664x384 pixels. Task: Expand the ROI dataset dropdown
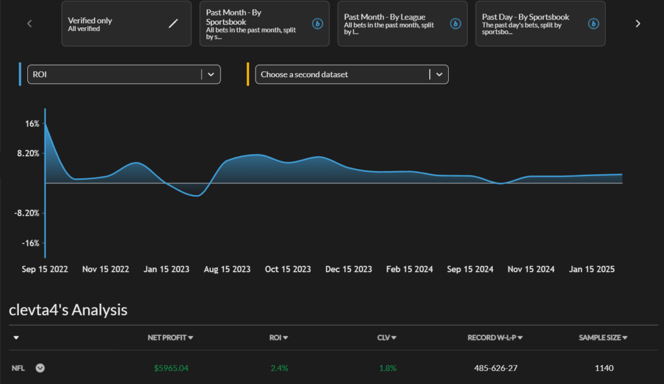[x=211, y=74]
